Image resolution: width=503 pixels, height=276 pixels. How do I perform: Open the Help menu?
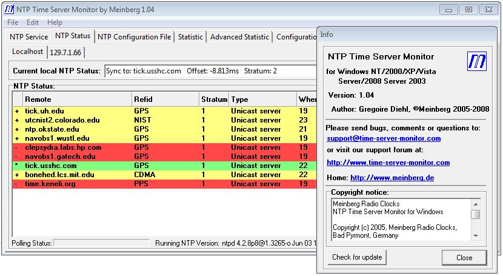55,22
